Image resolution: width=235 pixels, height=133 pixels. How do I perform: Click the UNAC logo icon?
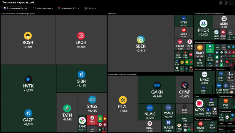(x=204, y=74)
